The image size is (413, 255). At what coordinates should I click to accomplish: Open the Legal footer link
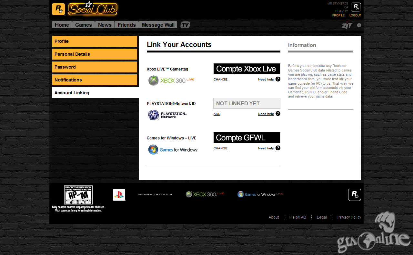[322, 217]
